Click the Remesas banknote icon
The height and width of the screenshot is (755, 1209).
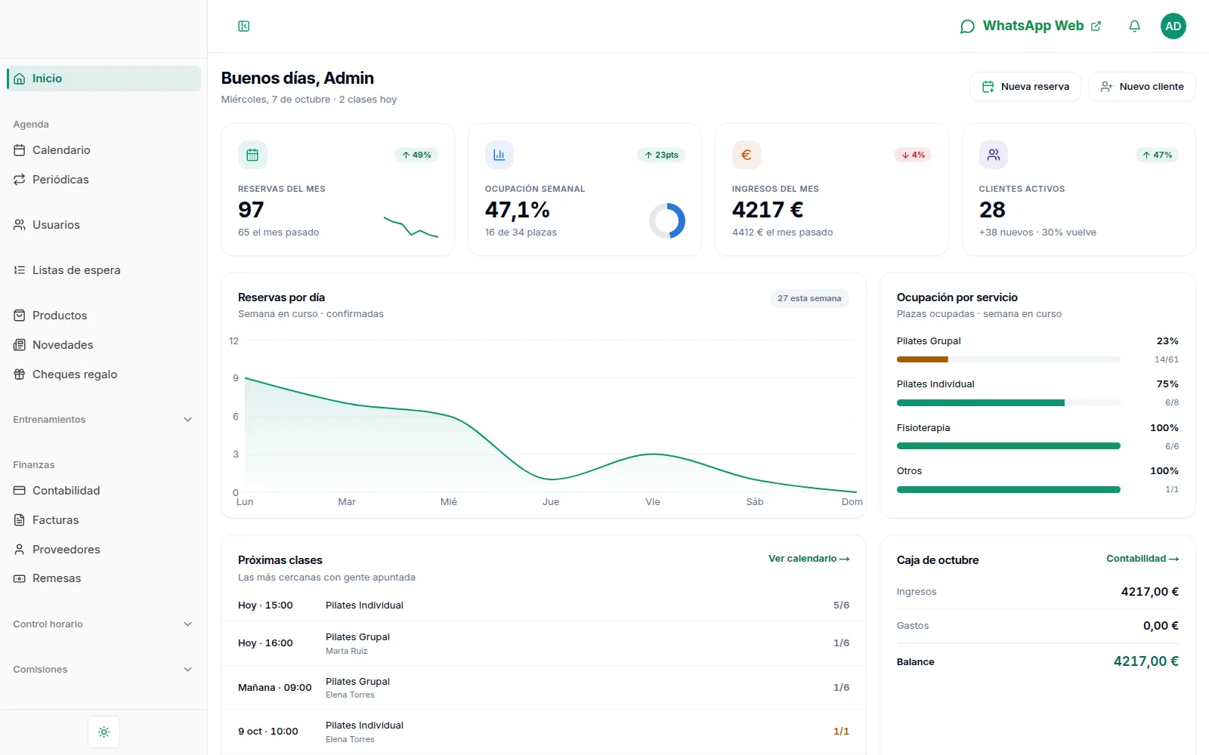click(20, 578)
